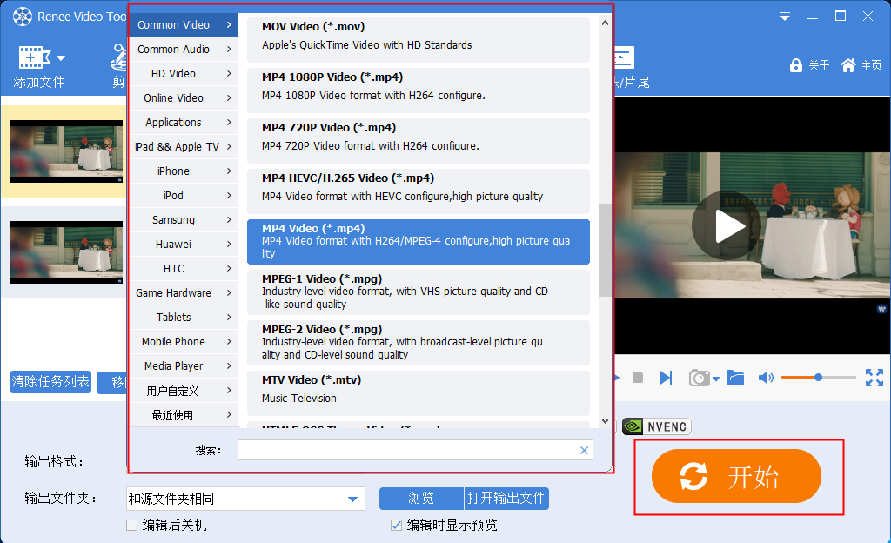Select the second video thumbnail in task list
Viewport: 891px width, 543px height.
coord(66,252)
